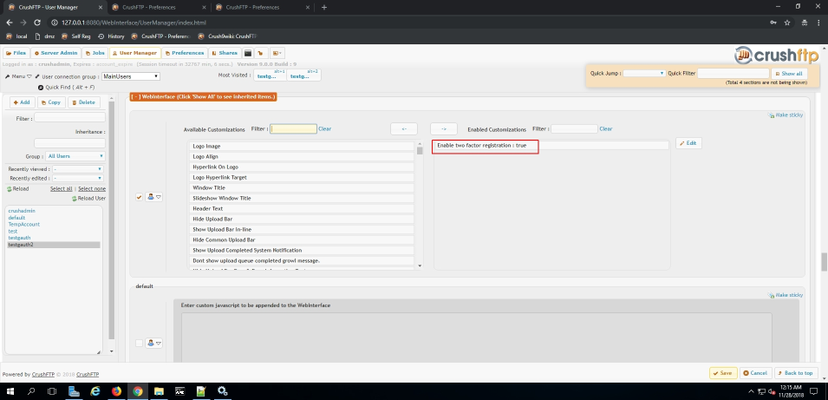Select the default user
Viewport: 828px width, 400px height.
(16, 218)
